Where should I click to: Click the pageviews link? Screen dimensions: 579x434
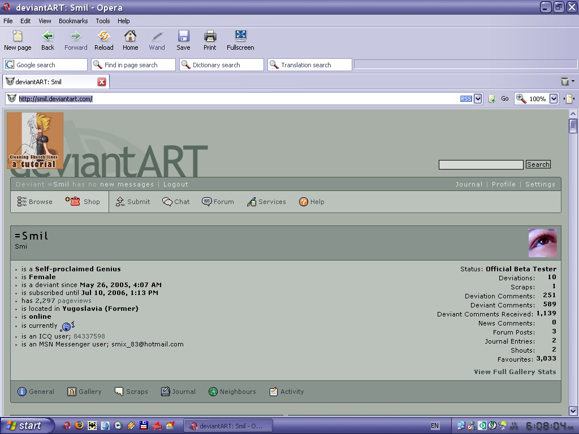point(63,301)
